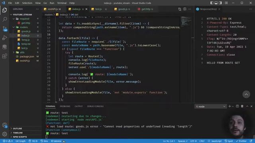Open the Terminal menu

[62, 3]
